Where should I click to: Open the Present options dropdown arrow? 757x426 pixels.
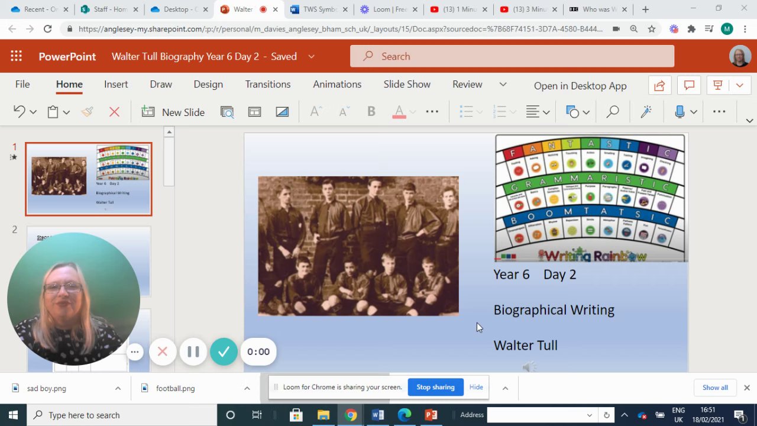(739, 85)
